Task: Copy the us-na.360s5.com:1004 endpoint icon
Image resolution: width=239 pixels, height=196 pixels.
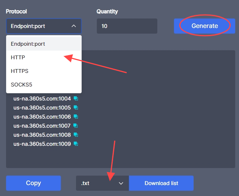Action: [x=76, y=99]
